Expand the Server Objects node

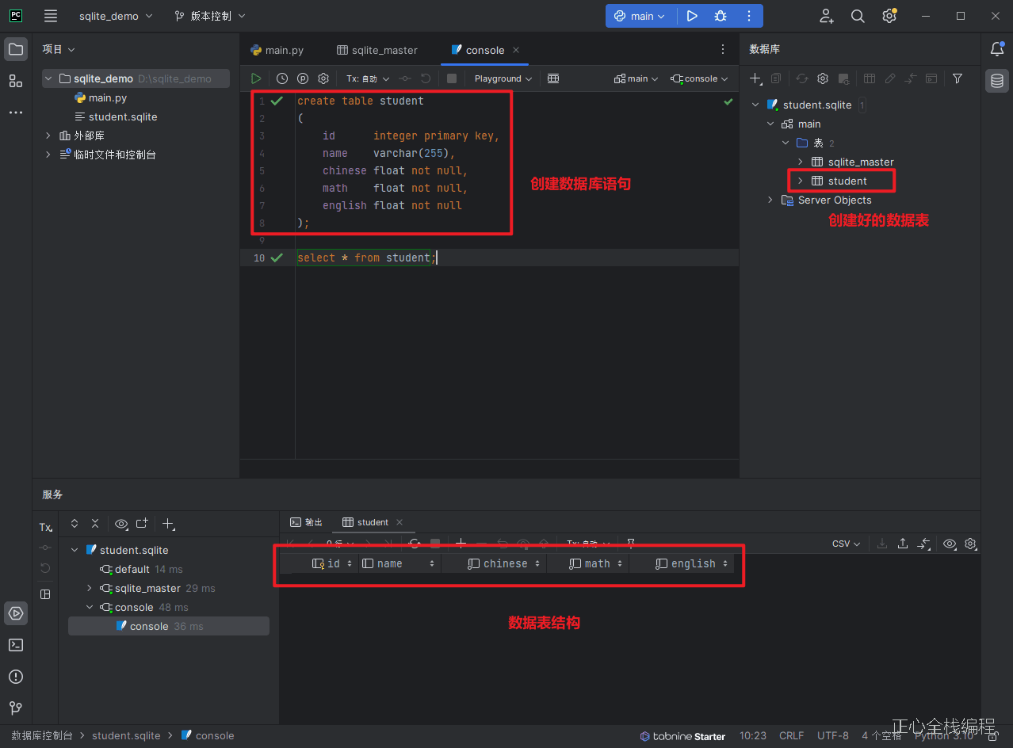pyautogui.click(x=770, y=200)
